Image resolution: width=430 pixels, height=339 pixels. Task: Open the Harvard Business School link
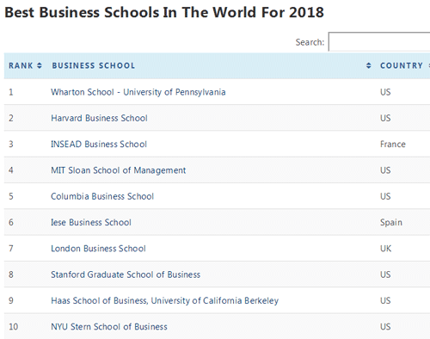99,118
